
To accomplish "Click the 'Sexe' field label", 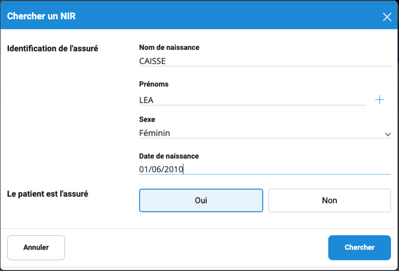I will pos(147,119).
